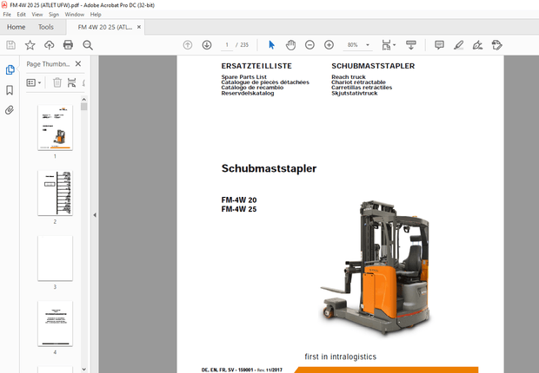Open the sign document tool

pos(477,45)
